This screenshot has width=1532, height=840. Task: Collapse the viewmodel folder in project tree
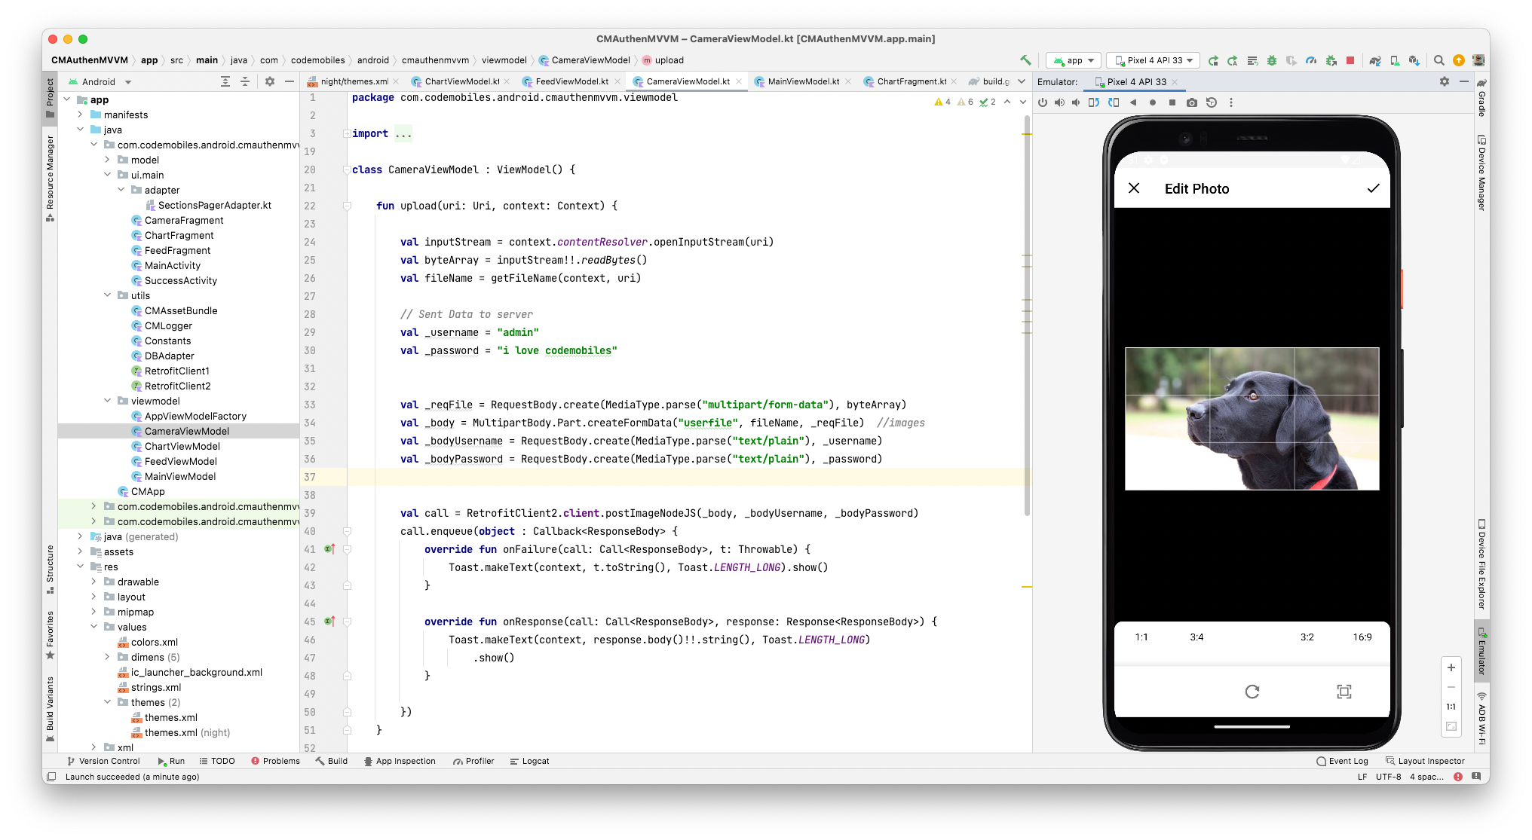pyautogui.click(x=108, y=401)
